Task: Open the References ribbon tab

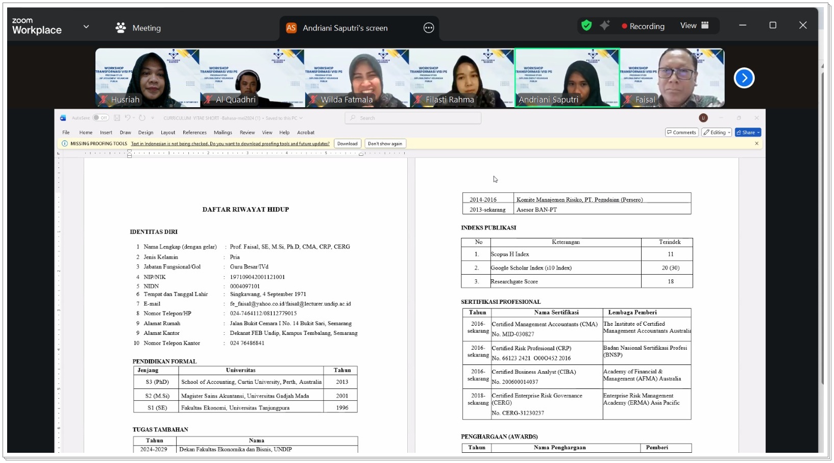Action: coord(194,132)
